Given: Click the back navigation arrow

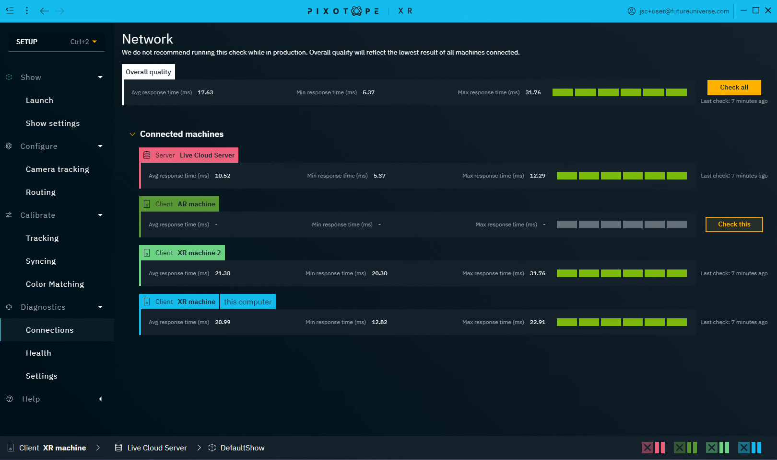Looking at the screenshot, I should tap(44, 11).
